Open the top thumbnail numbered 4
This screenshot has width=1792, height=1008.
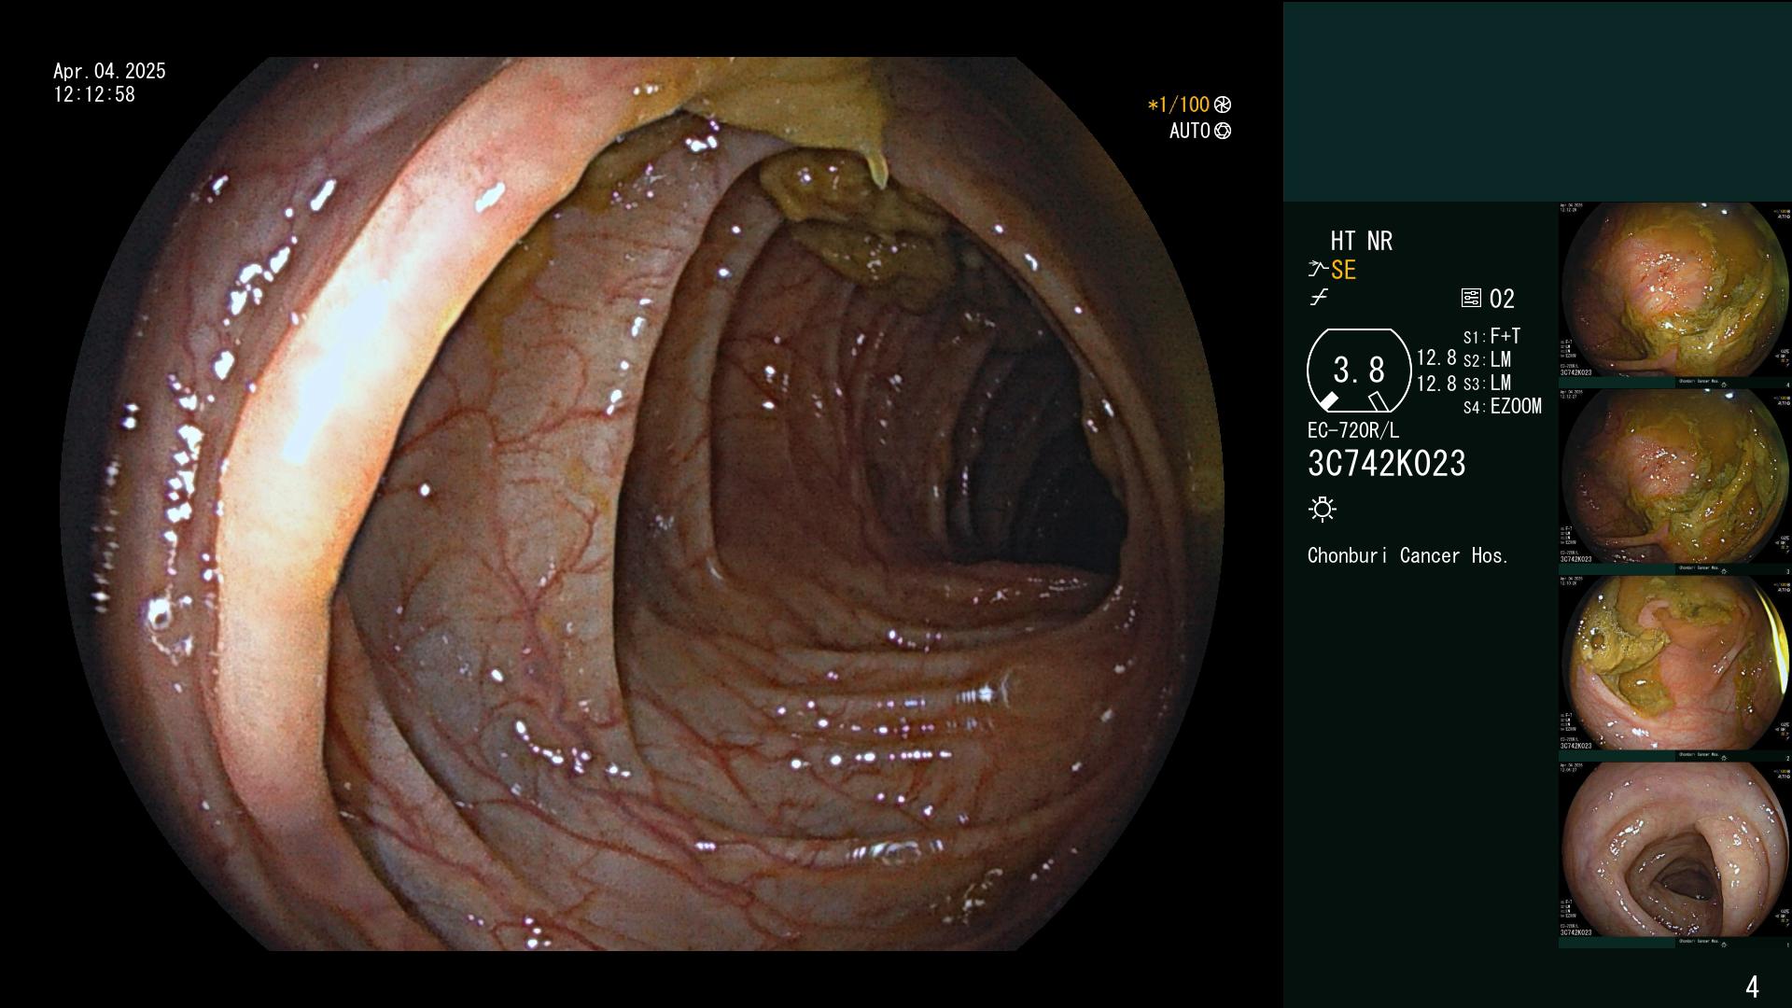click(x=1675, y=295)
